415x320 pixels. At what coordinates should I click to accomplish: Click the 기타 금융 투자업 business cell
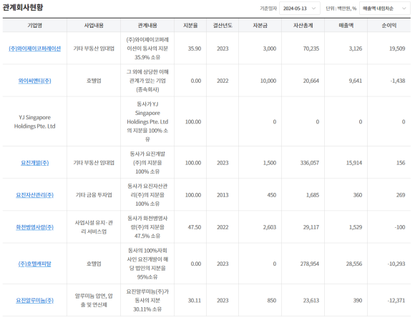[x=94, y=195]
